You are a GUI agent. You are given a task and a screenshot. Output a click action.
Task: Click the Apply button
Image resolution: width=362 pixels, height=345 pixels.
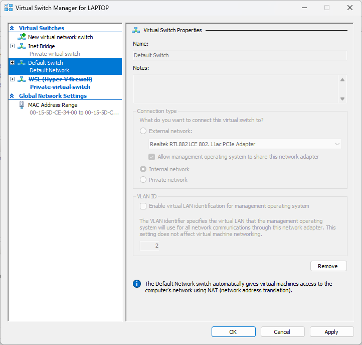[331, 332]
